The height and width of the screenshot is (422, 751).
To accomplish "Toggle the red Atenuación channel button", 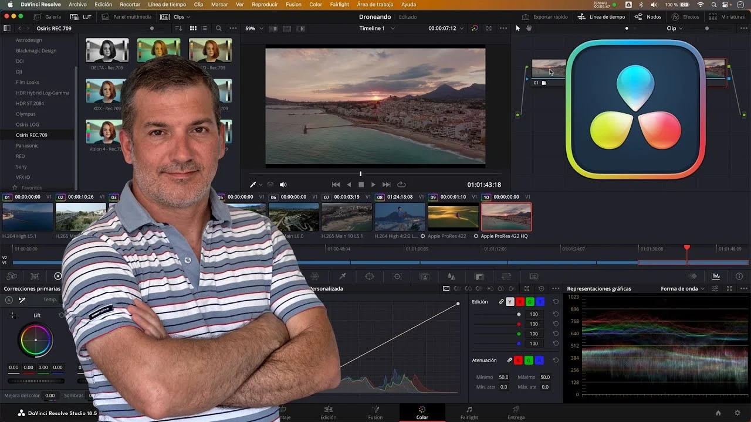I will [518, 360].
